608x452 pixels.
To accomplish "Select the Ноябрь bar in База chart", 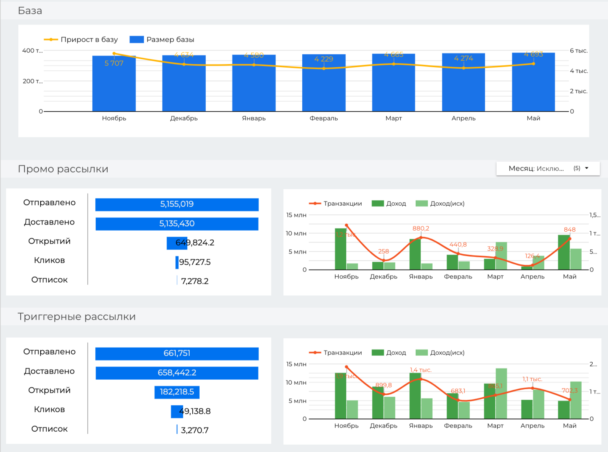I will [x=114, y=83].
